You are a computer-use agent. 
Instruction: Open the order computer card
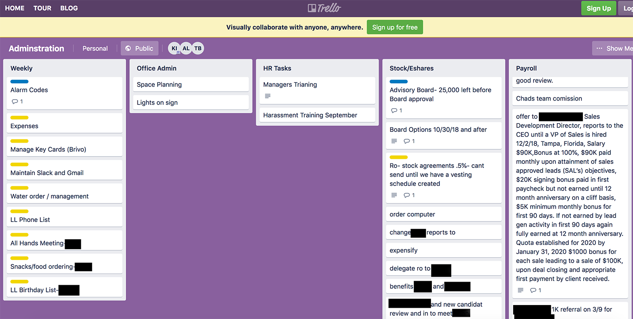tap(444, 214)
